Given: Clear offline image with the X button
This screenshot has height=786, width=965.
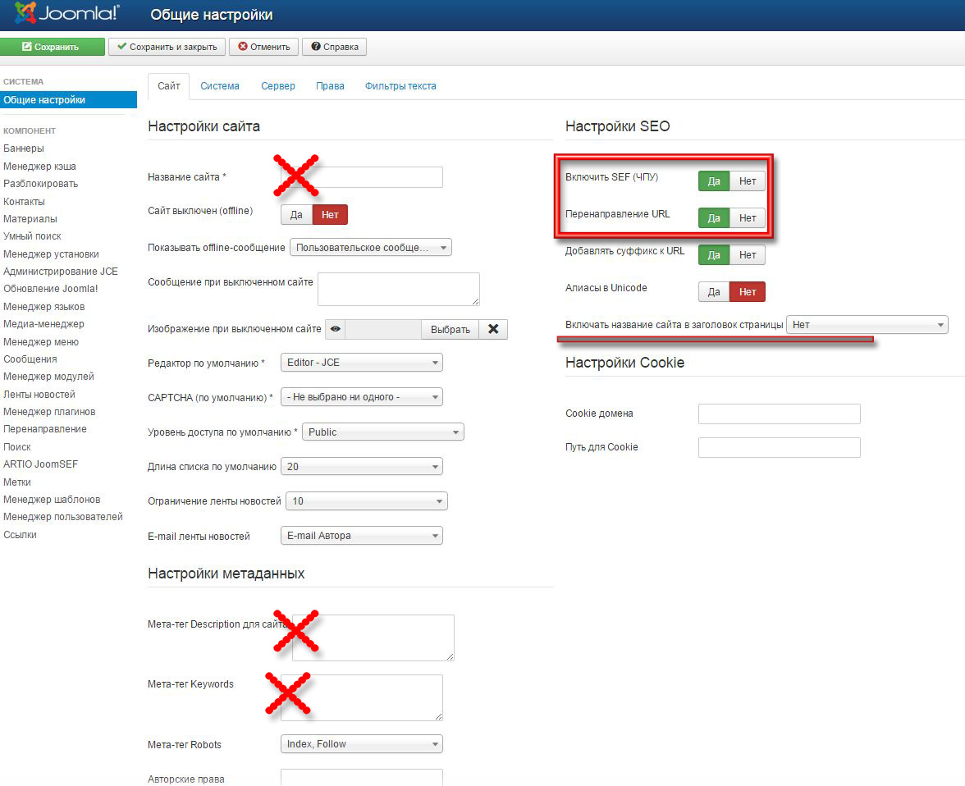Looking at the screenshot, I should (x=493, y=329).
